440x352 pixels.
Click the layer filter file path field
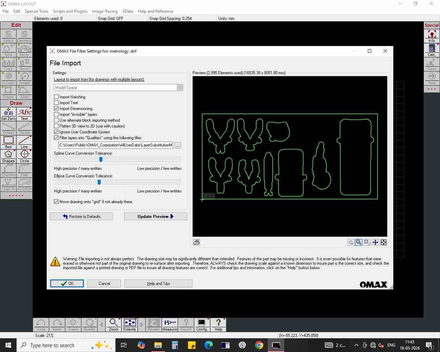(116, 145)
